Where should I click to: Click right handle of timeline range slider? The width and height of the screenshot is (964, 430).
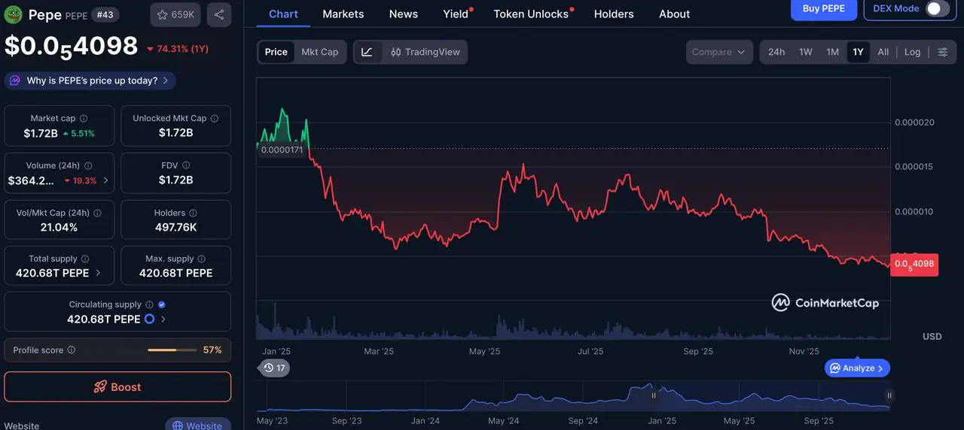889,395
